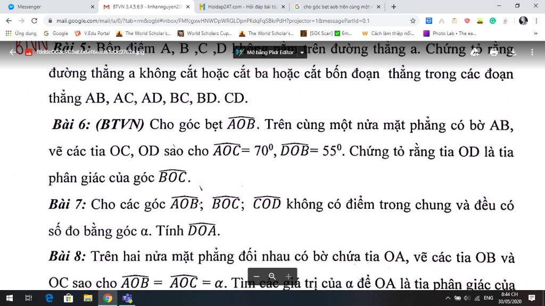Print the previewed image

(493, 52)
